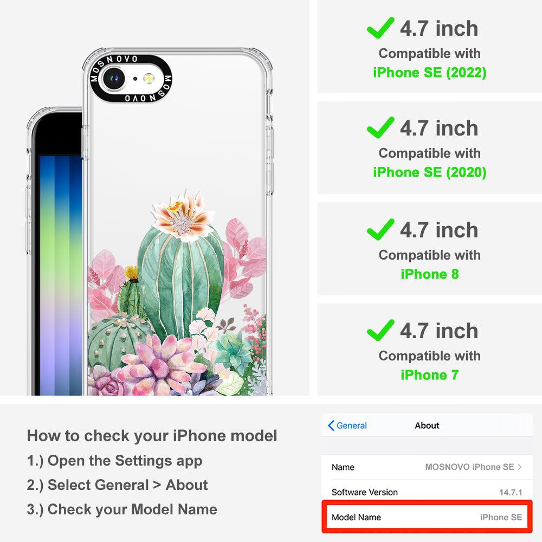This screenshot has height=542, width=542.
Task: Click the green checkmark beside iPhone SE (2020)
Action: point(380,127)
